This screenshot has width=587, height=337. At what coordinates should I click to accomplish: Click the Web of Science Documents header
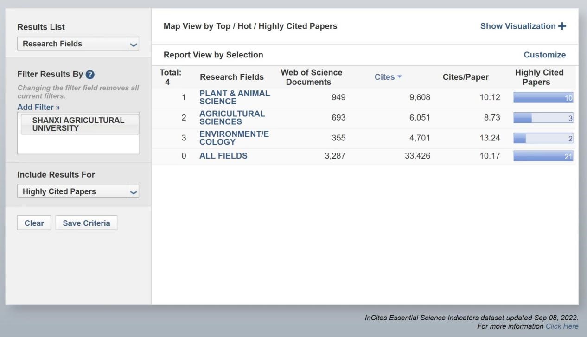coord(311,77)
